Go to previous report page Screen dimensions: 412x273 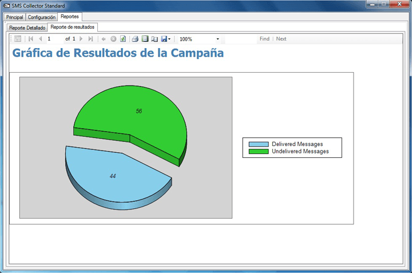coord(40,39)
